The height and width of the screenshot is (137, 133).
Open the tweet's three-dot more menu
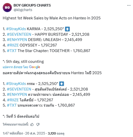(129, 6)
